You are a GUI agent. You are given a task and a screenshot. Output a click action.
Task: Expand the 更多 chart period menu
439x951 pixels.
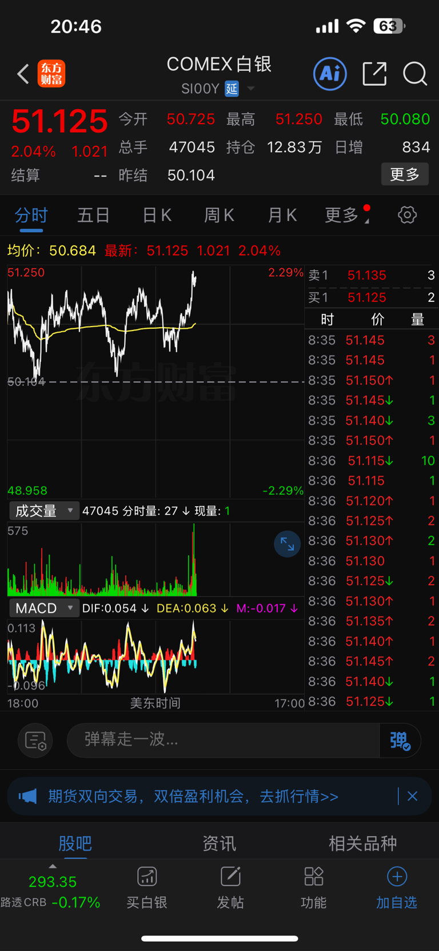(347, 215)
